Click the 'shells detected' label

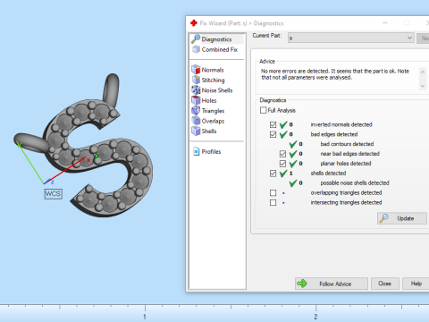[x=328, y=174]
